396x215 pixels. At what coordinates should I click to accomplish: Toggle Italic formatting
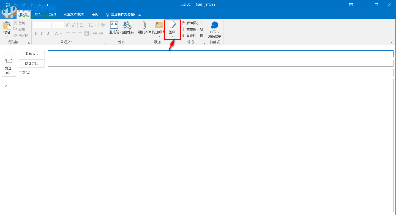42,34
